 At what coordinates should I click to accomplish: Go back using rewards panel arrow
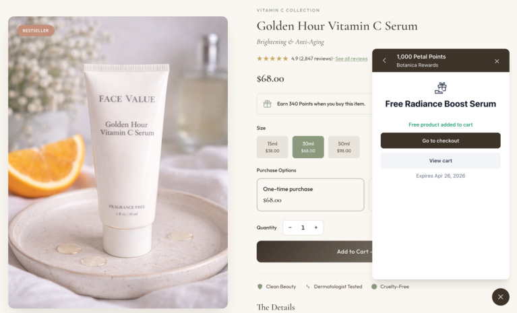(x=384, y=61)
